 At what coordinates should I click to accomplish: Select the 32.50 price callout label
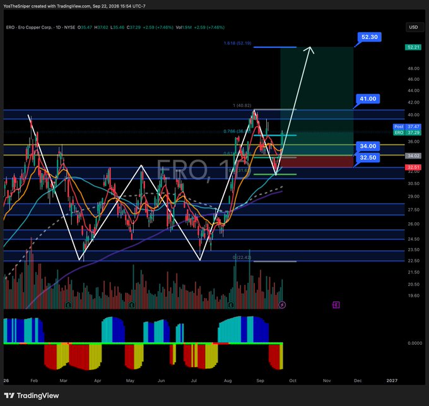(368, 158)
